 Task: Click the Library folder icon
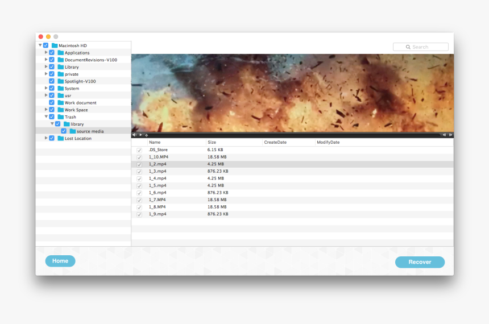[x=61, y=67]
